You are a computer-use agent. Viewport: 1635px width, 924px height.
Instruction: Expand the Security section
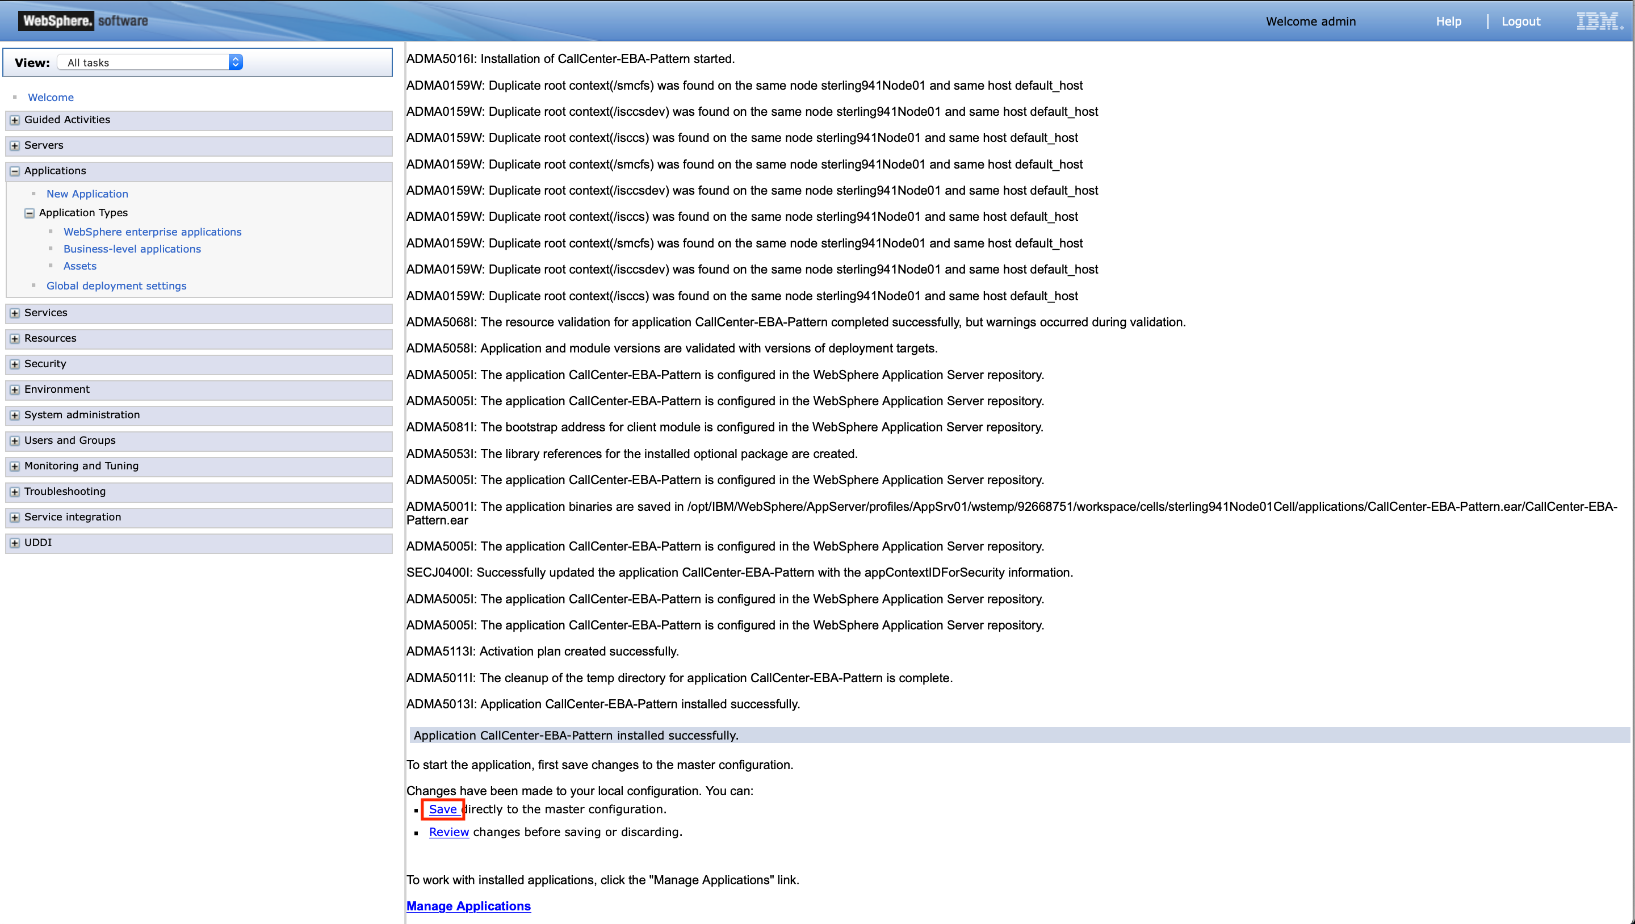(x=15, y=364)
